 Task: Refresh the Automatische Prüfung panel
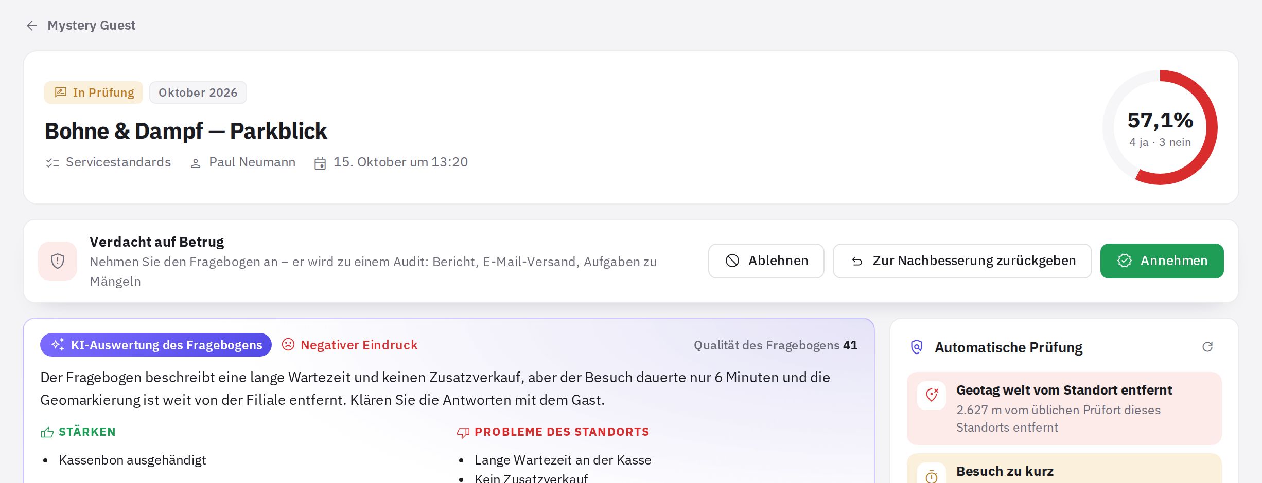coord(1207,347)
